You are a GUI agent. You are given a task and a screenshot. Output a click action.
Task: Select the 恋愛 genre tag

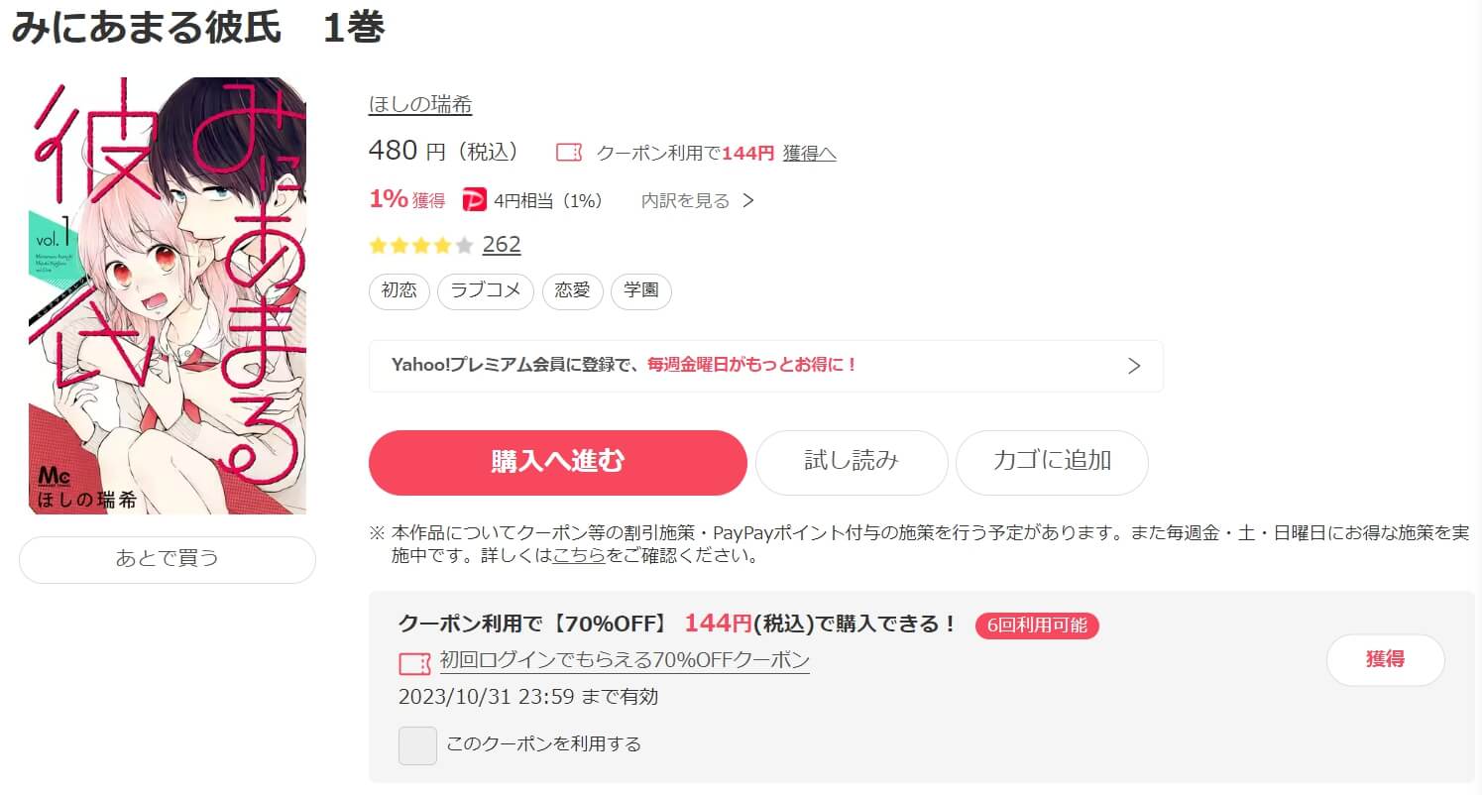point(573,290)
